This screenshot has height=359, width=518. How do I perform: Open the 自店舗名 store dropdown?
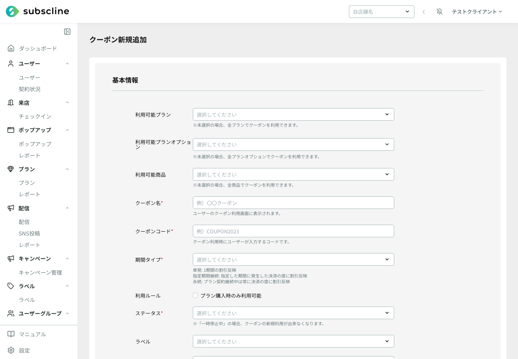click(382, 11)
